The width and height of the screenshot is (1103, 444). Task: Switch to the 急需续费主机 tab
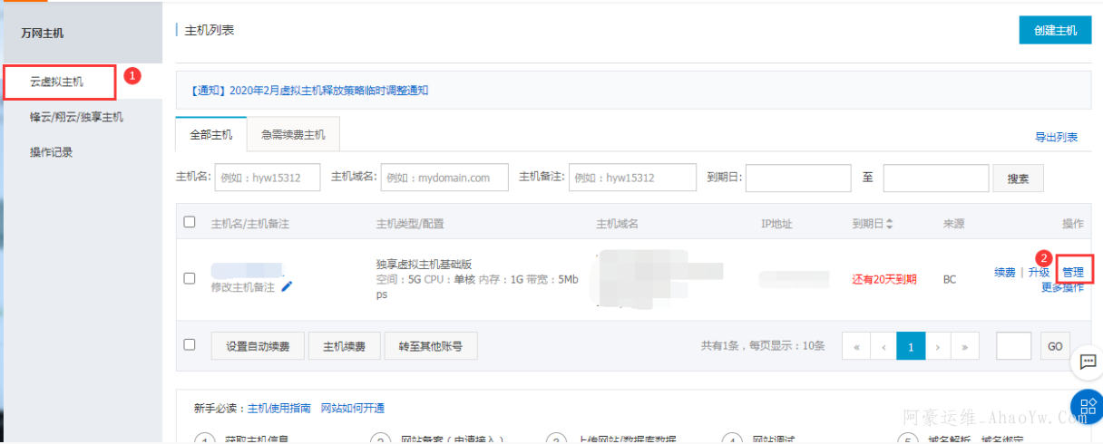coord(293,135)
